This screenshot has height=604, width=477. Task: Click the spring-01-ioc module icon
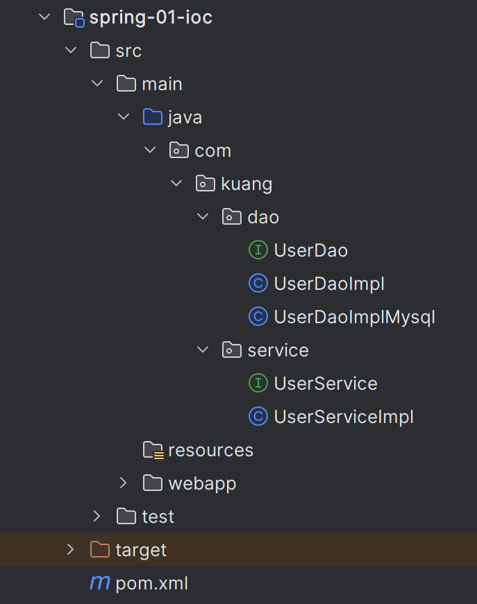coord(74,17)
